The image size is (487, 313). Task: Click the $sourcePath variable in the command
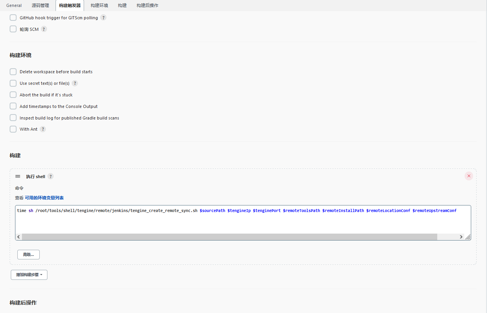[x=212, y=211]
